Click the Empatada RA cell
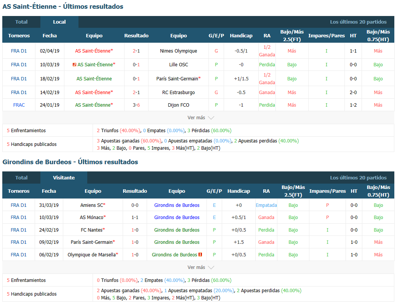The width and height of the screenshot is (397, 304). click(266, 205)
